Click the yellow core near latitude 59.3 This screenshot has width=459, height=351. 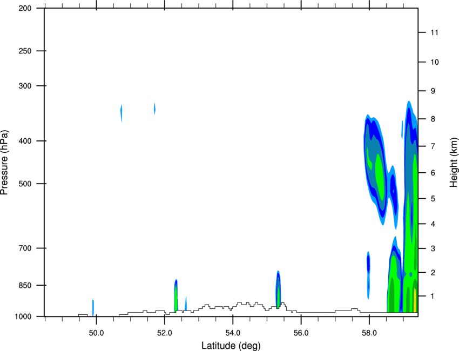(x=415, y=300)
